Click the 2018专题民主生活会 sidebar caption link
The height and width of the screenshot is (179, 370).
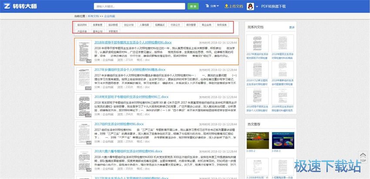tap(283, 56)
